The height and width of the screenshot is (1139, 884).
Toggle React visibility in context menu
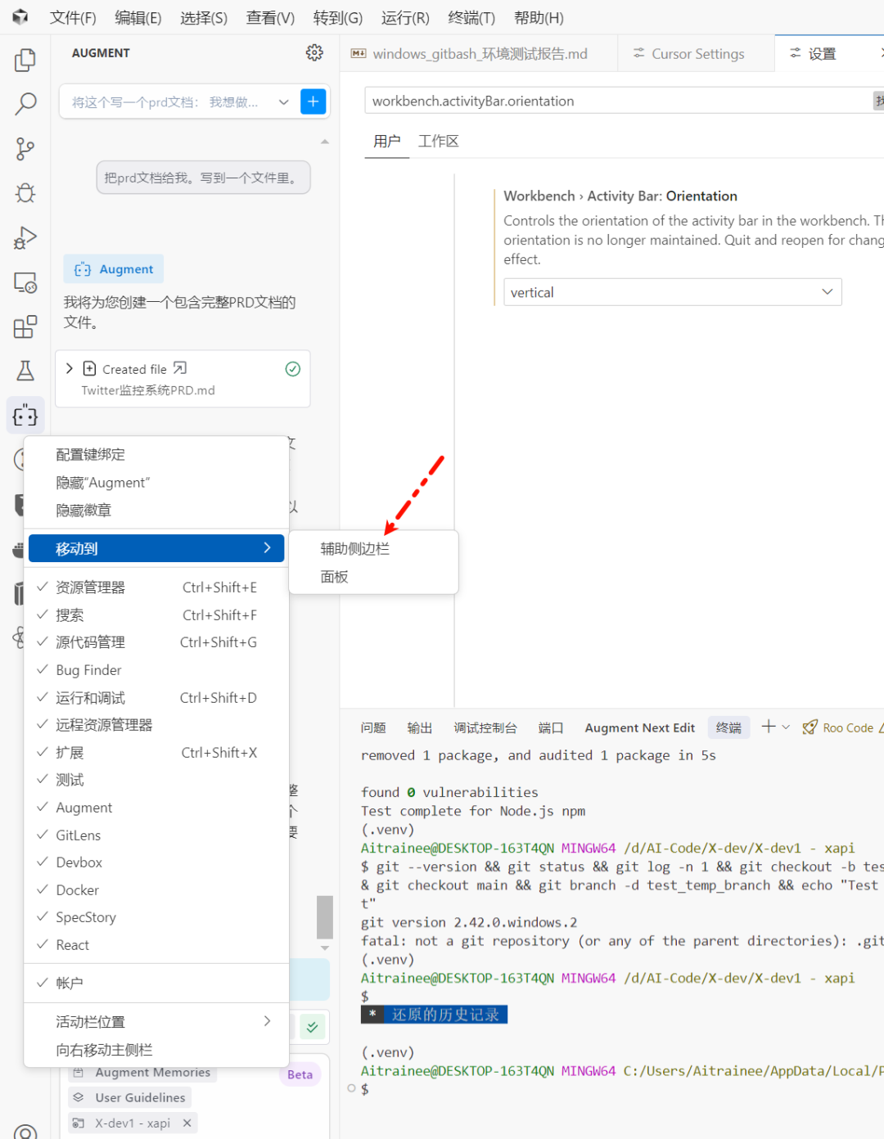coord(156,945)
